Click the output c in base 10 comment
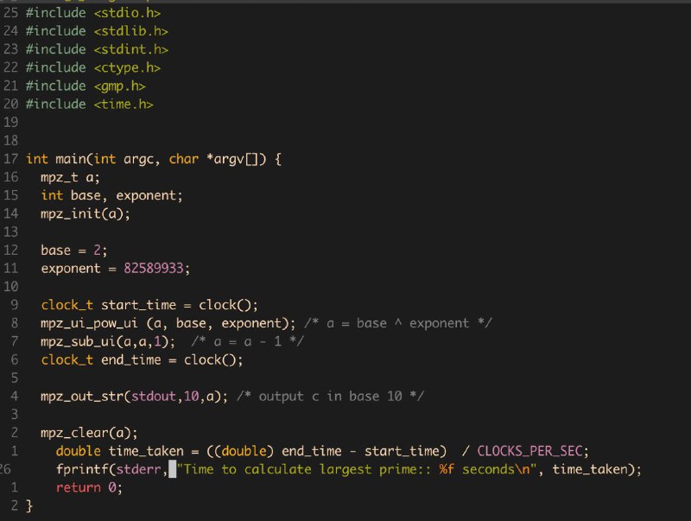This screenshot has height=521, width=691. (x=331, y=397)
